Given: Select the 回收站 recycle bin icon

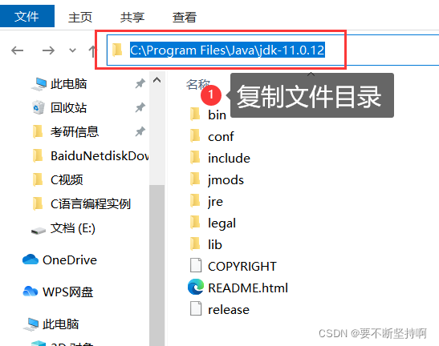Looking at the screenshot, I should (x=38, y=107).
